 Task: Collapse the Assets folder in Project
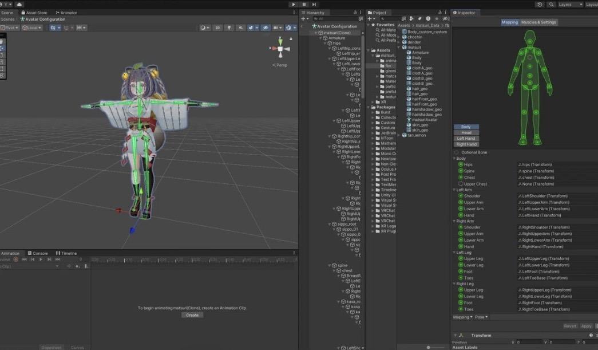click(369, 50)
